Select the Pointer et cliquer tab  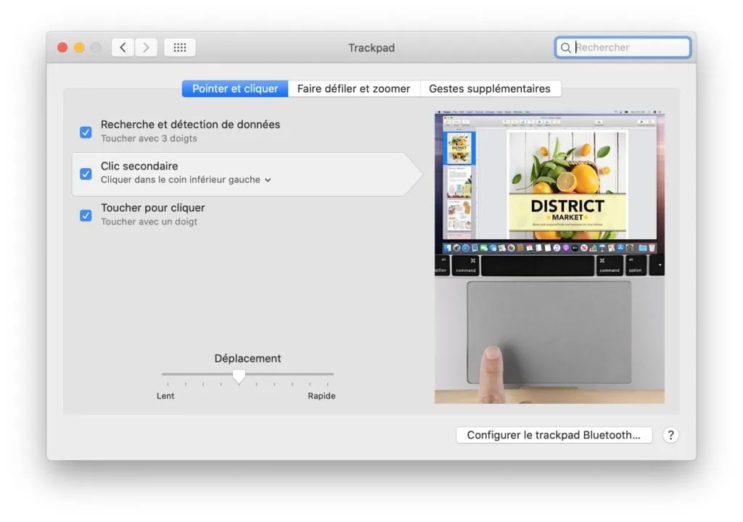[x=234, y=88]
